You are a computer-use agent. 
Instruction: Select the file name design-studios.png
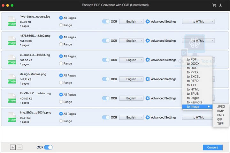pos(33,74)
